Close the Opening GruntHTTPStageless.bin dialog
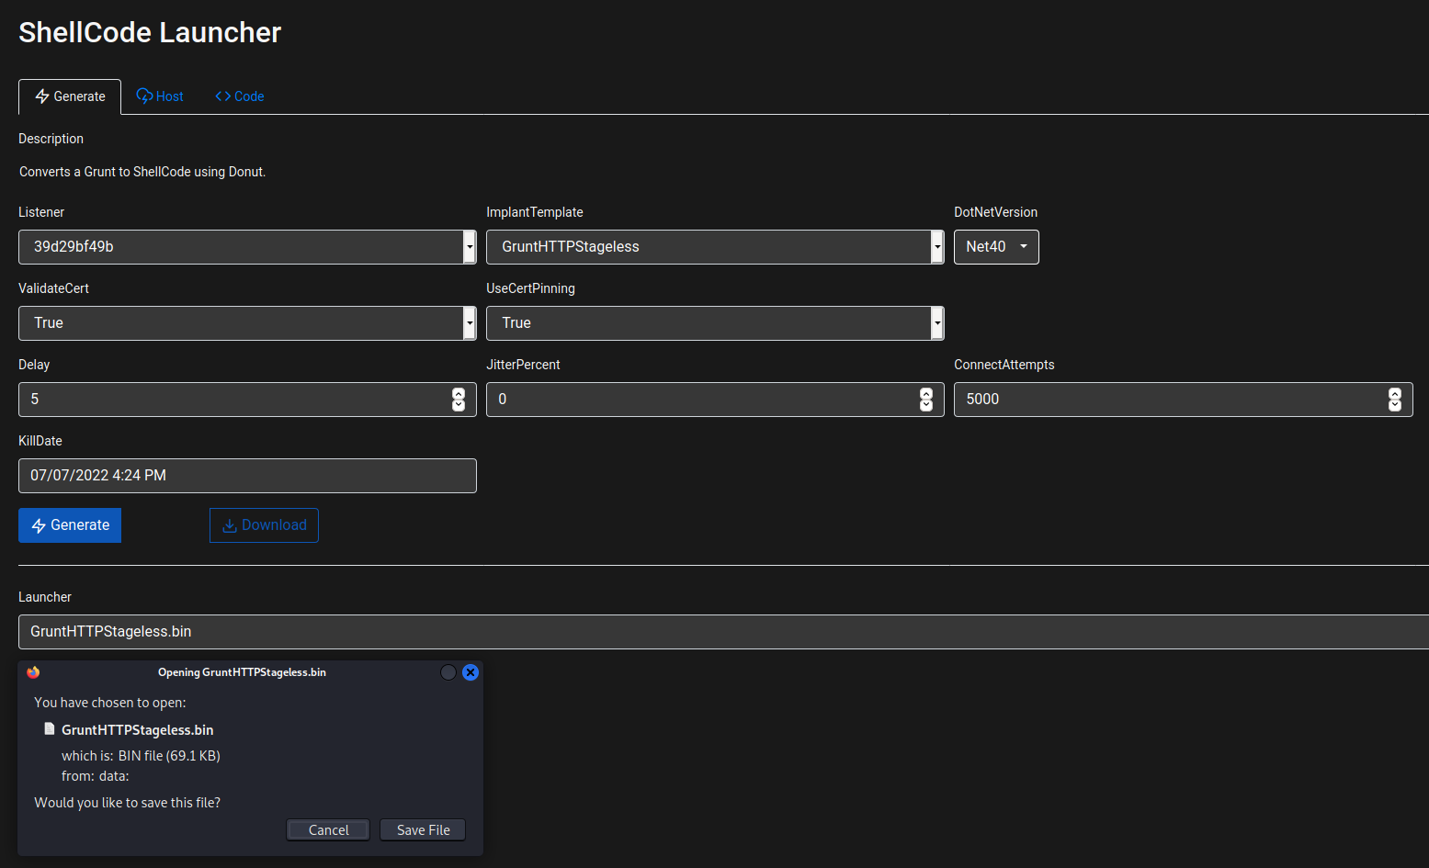The image size is (1429, 868). [x=471, y=672]
